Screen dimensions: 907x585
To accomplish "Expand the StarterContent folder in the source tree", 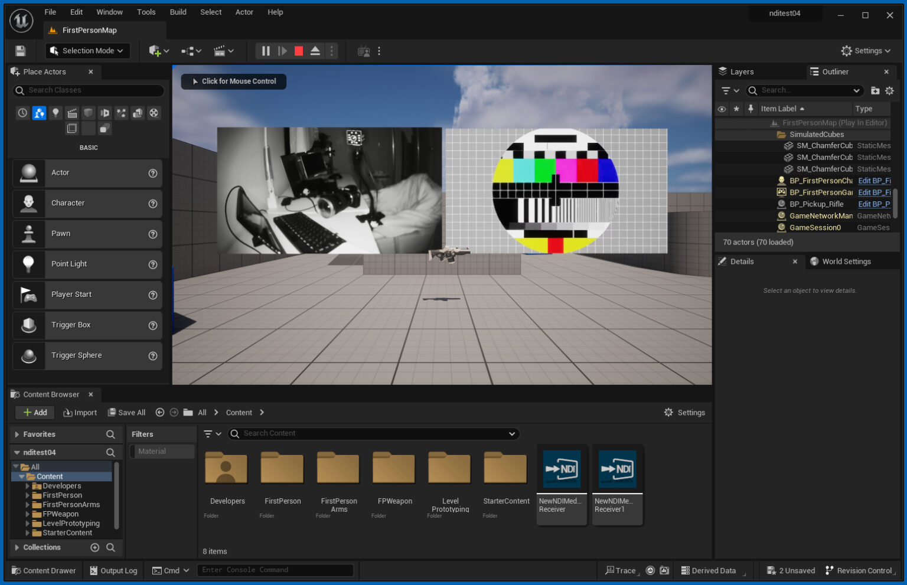I will pos(27,532).
